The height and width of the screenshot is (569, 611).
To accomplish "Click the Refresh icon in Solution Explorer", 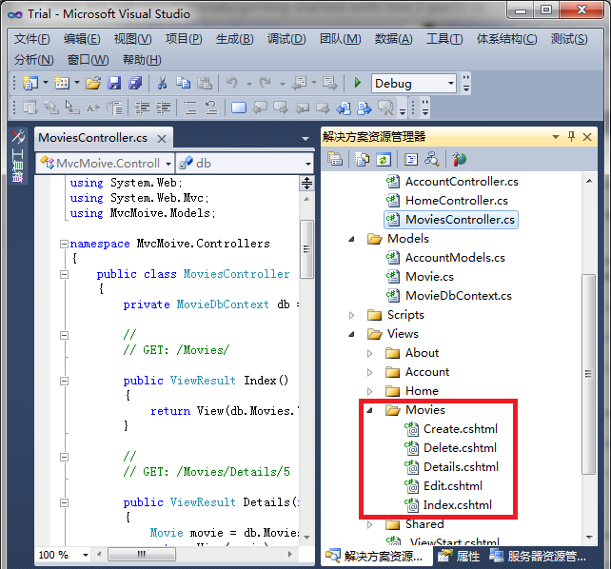I will (x=384, y=159).
